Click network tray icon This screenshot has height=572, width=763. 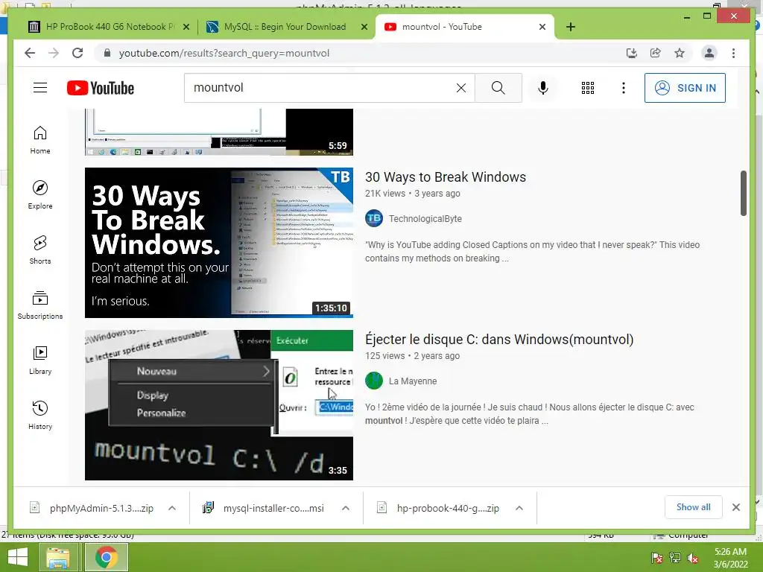[675, 558]
